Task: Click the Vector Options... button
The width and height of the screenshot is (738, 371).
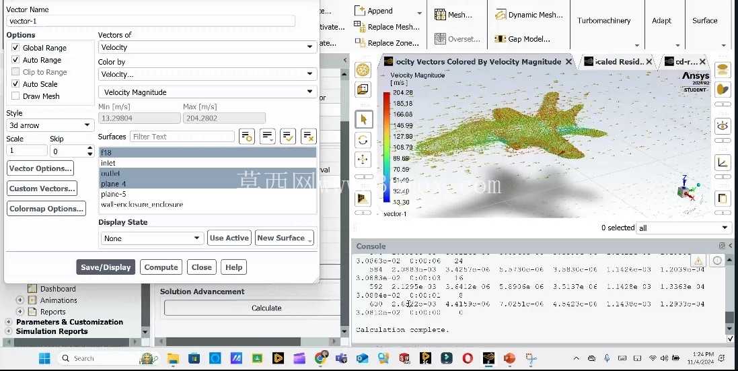Action: 40,168
